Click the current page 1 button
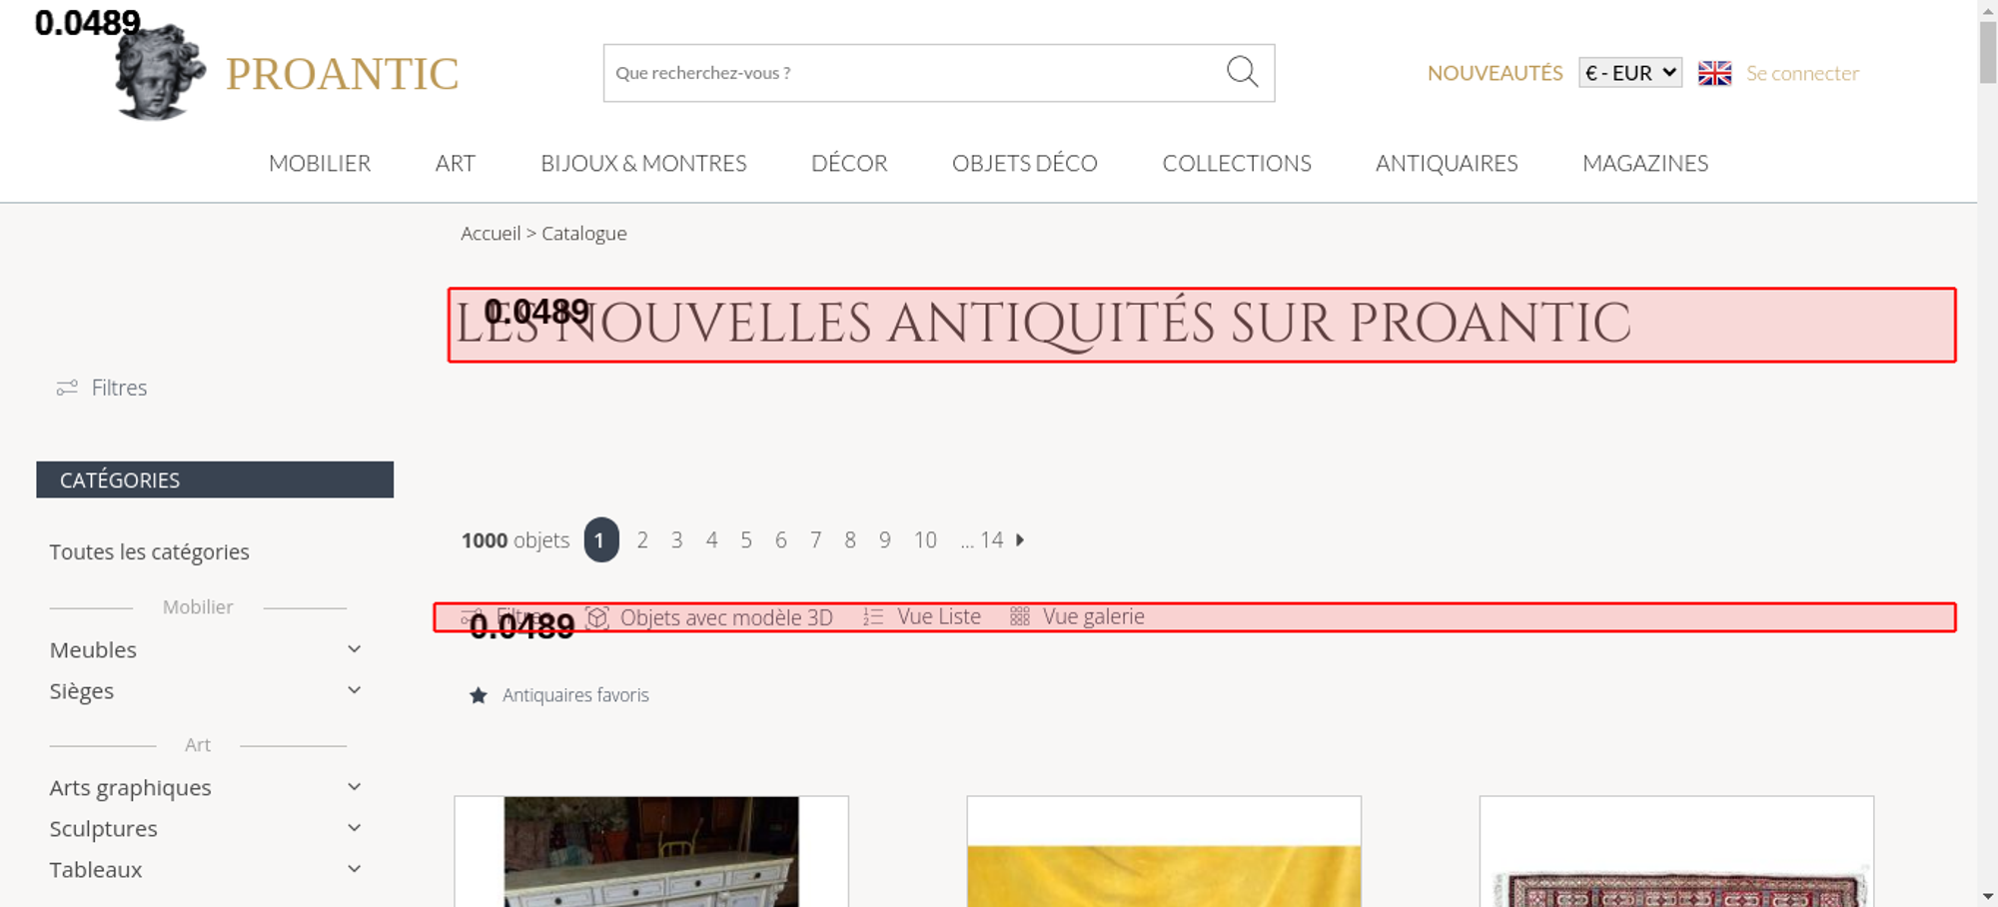Image resolution: width=1998 pixels, height=907 pixels. tap(601, 539)
